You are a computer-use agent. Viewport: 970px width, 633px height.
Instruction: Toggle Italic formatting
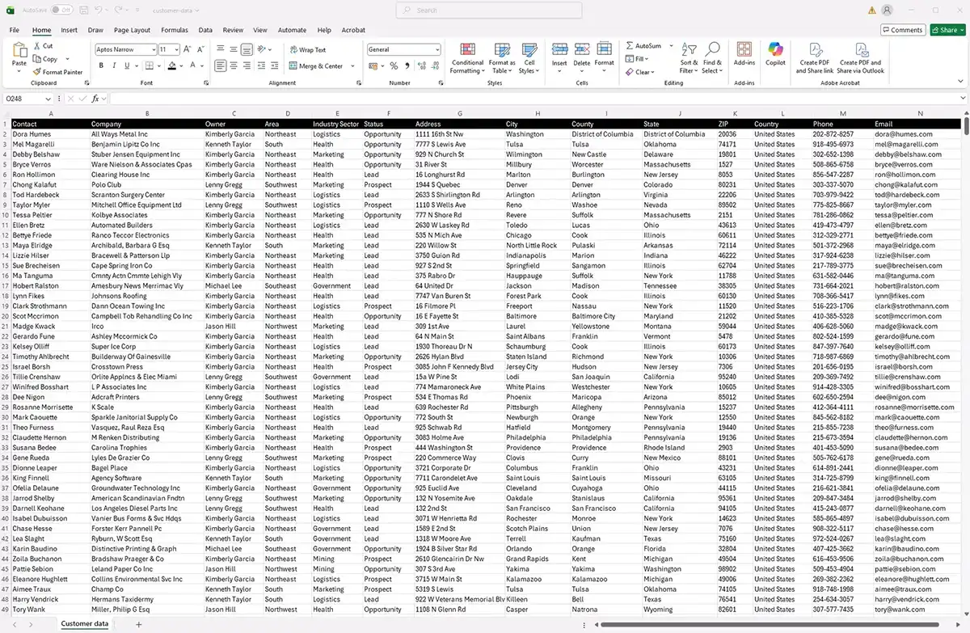tap(115, 66)
